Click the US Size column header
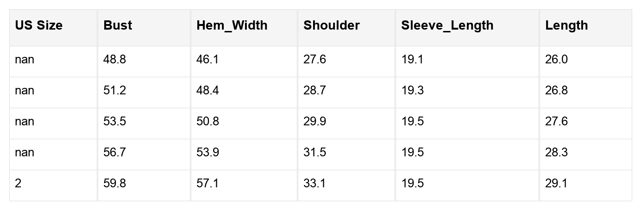 pos(38,25)
